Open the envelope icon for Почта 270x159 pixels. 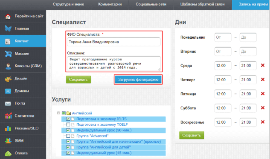[8, 104]
